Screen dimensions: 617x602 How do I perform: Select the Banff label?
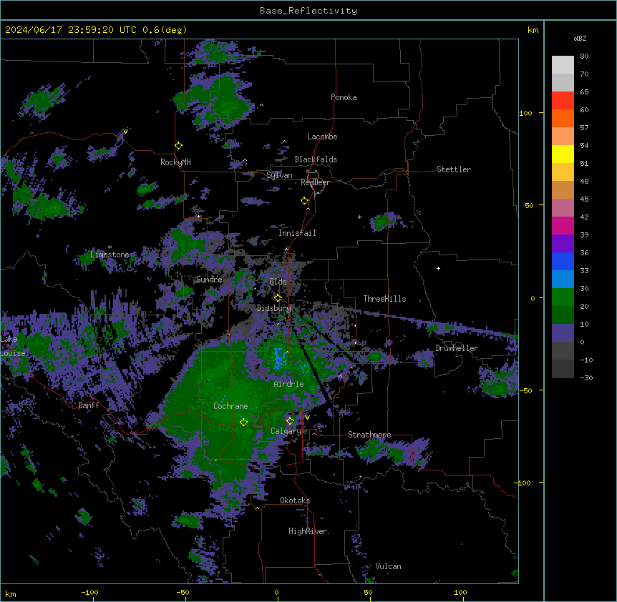coord(89,405)
